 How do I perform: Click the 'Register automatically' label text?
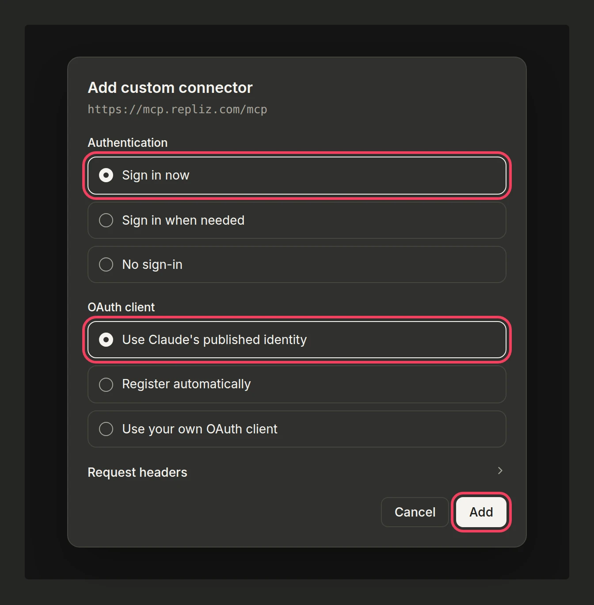pyautogui.click(x=187, y=384)
